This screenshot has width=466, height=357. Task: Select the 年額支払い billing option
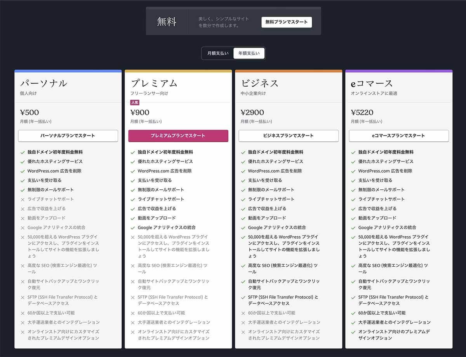(249, 53)
